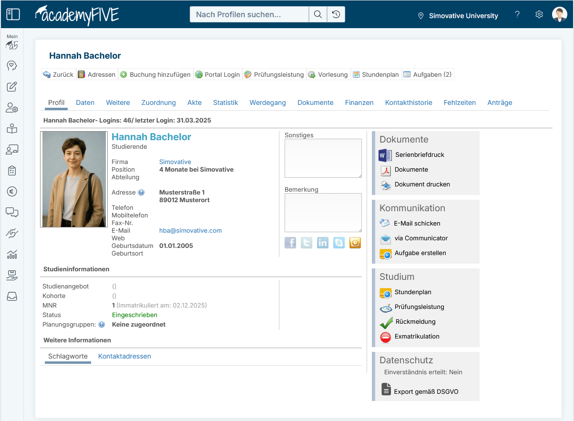The width and height of the screenshot is (574, 421).
Task: Open the settings gear icon
Action: [539, 15]
